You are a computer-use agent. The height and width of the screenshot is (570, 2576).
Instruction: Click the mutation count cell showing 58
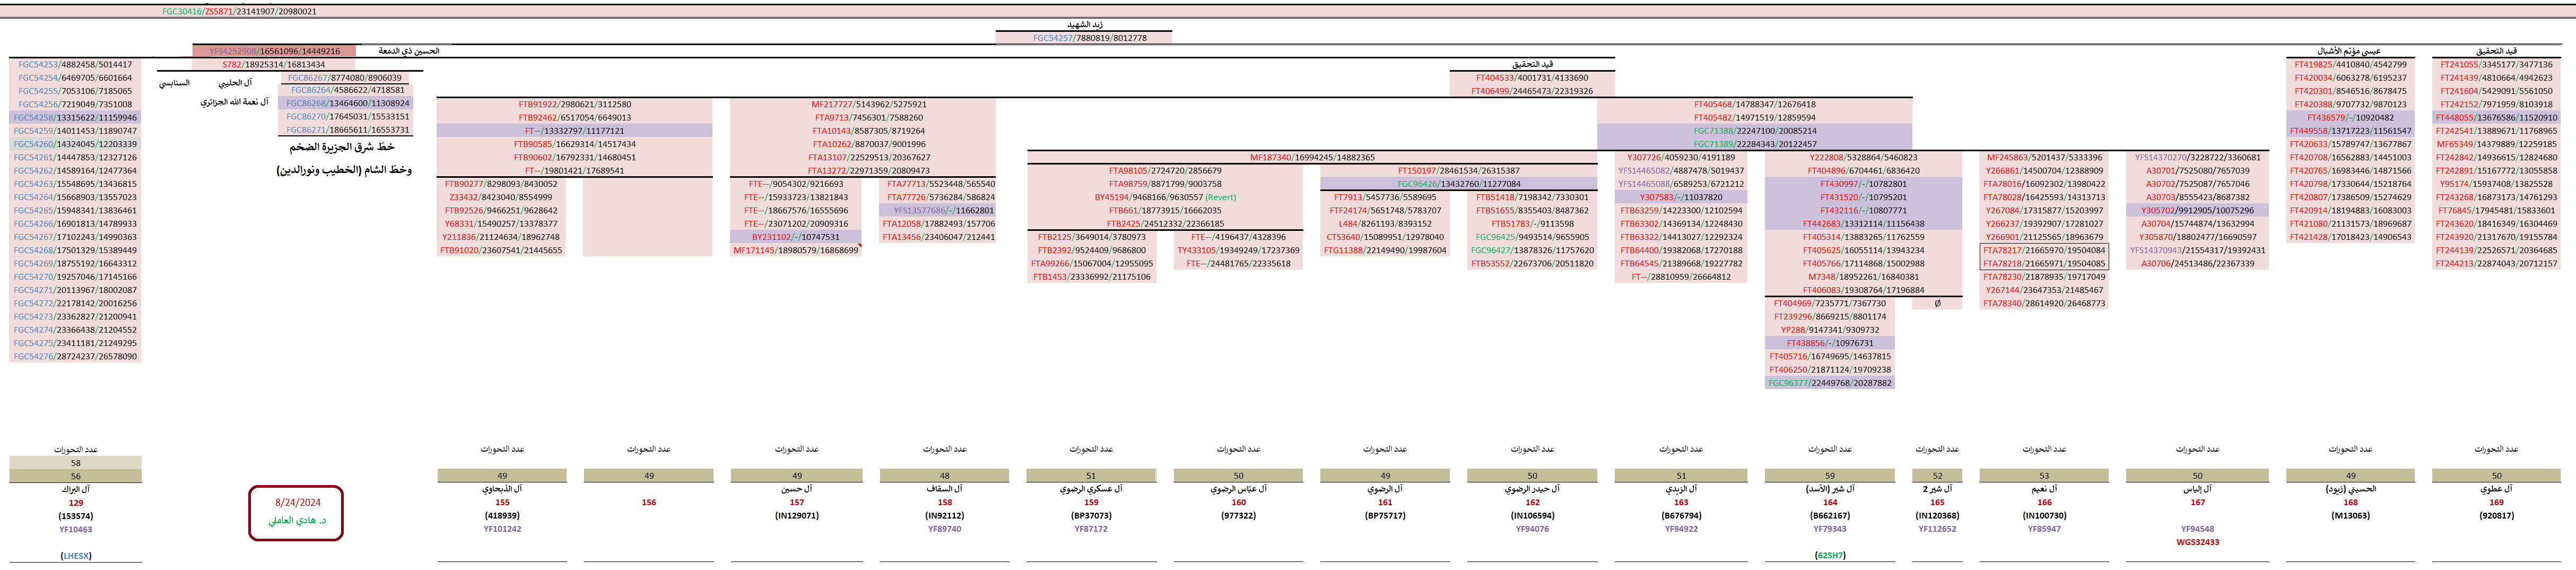[x=75, y=463]
